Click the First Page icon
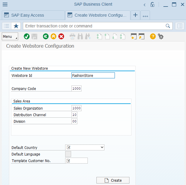186x185 pixels. (99, 36)
